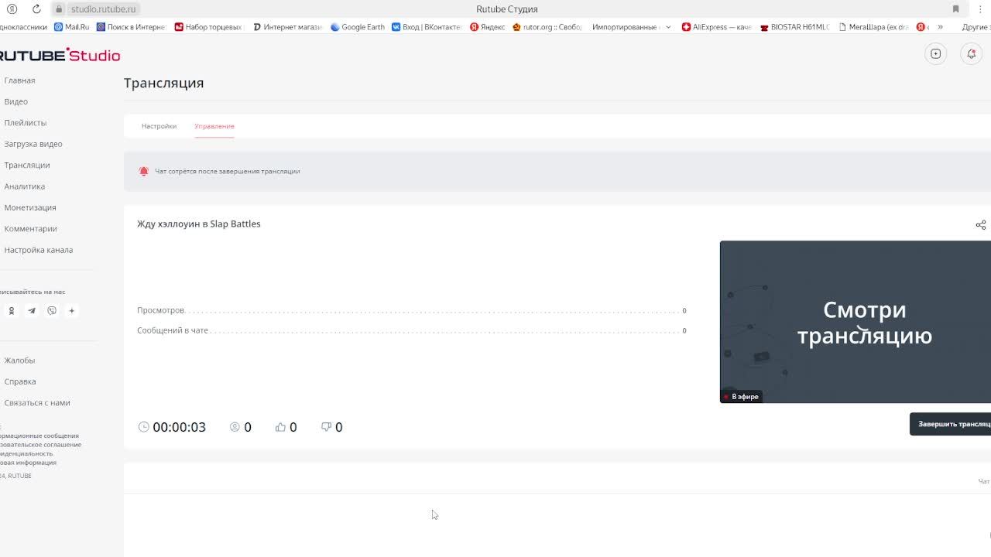Select the Управление tab
Image resolution: width=991 pixels, height=557 pixels.
pyautogui.click(x=214, y=126)
